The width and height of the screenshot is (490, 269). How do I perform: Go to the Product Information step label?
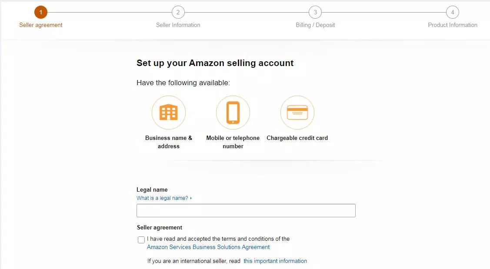453,25
